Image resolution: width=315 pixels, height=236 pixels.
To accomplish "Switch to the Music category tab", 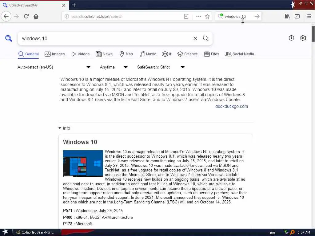I will 148,54.
